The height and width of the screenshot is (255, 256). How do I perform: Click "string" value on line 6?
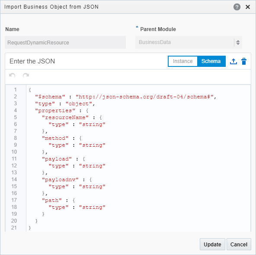pyautogui.click(x=92, y=125)
